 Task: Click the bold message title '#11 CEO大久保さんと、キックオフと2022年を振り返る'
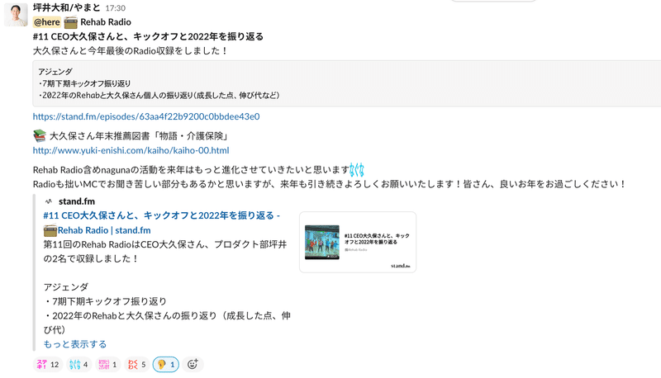[148, 36]
